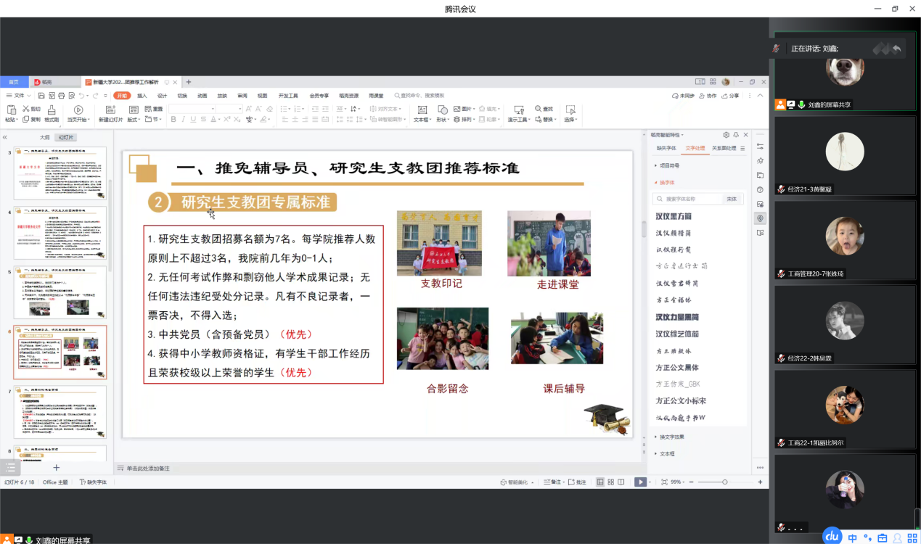Viewport: 921px width, 544px height.
Task: Switch to slide sorter view in status bar
Action: coord(610,482)
